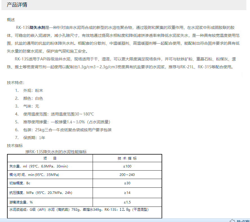Screen dimensions: 250x222
Task: Click the 推荐使用掺量 list item
Action: [66, 122]
